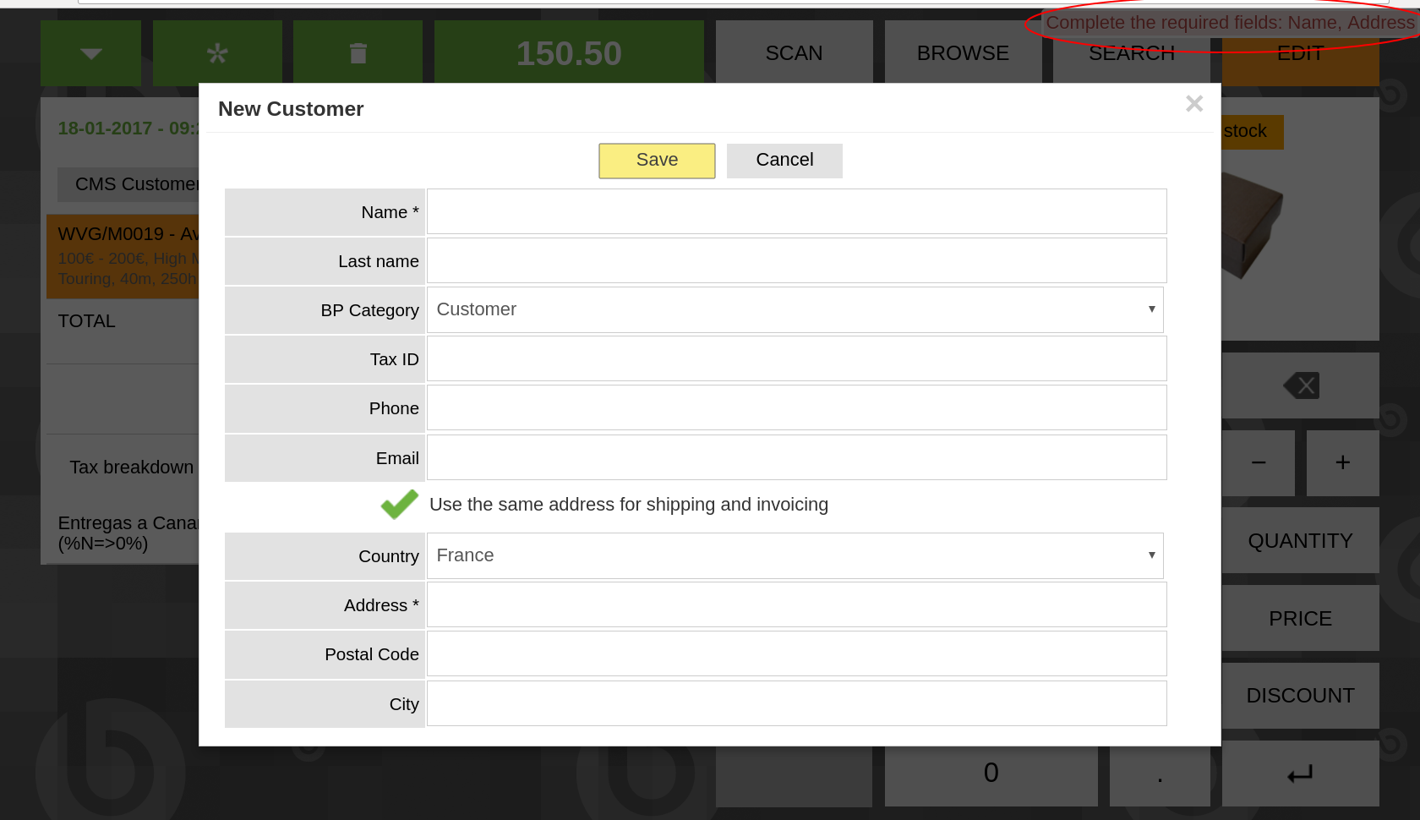Open the BP Category dropdown
1420x820 pixels.
click(x=795, y=309)
